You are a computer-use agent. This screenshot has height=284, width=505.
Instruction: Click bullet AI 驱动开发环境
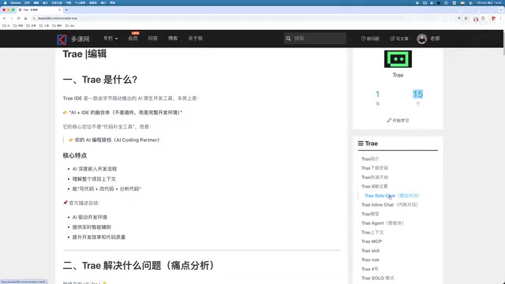(89, 218)
